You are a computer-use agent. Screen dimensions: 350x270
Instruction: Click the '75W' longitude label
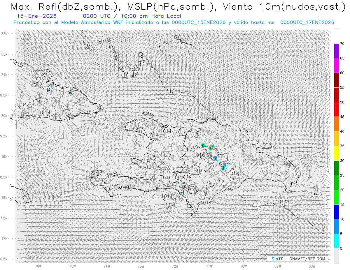tap(72, 266)
